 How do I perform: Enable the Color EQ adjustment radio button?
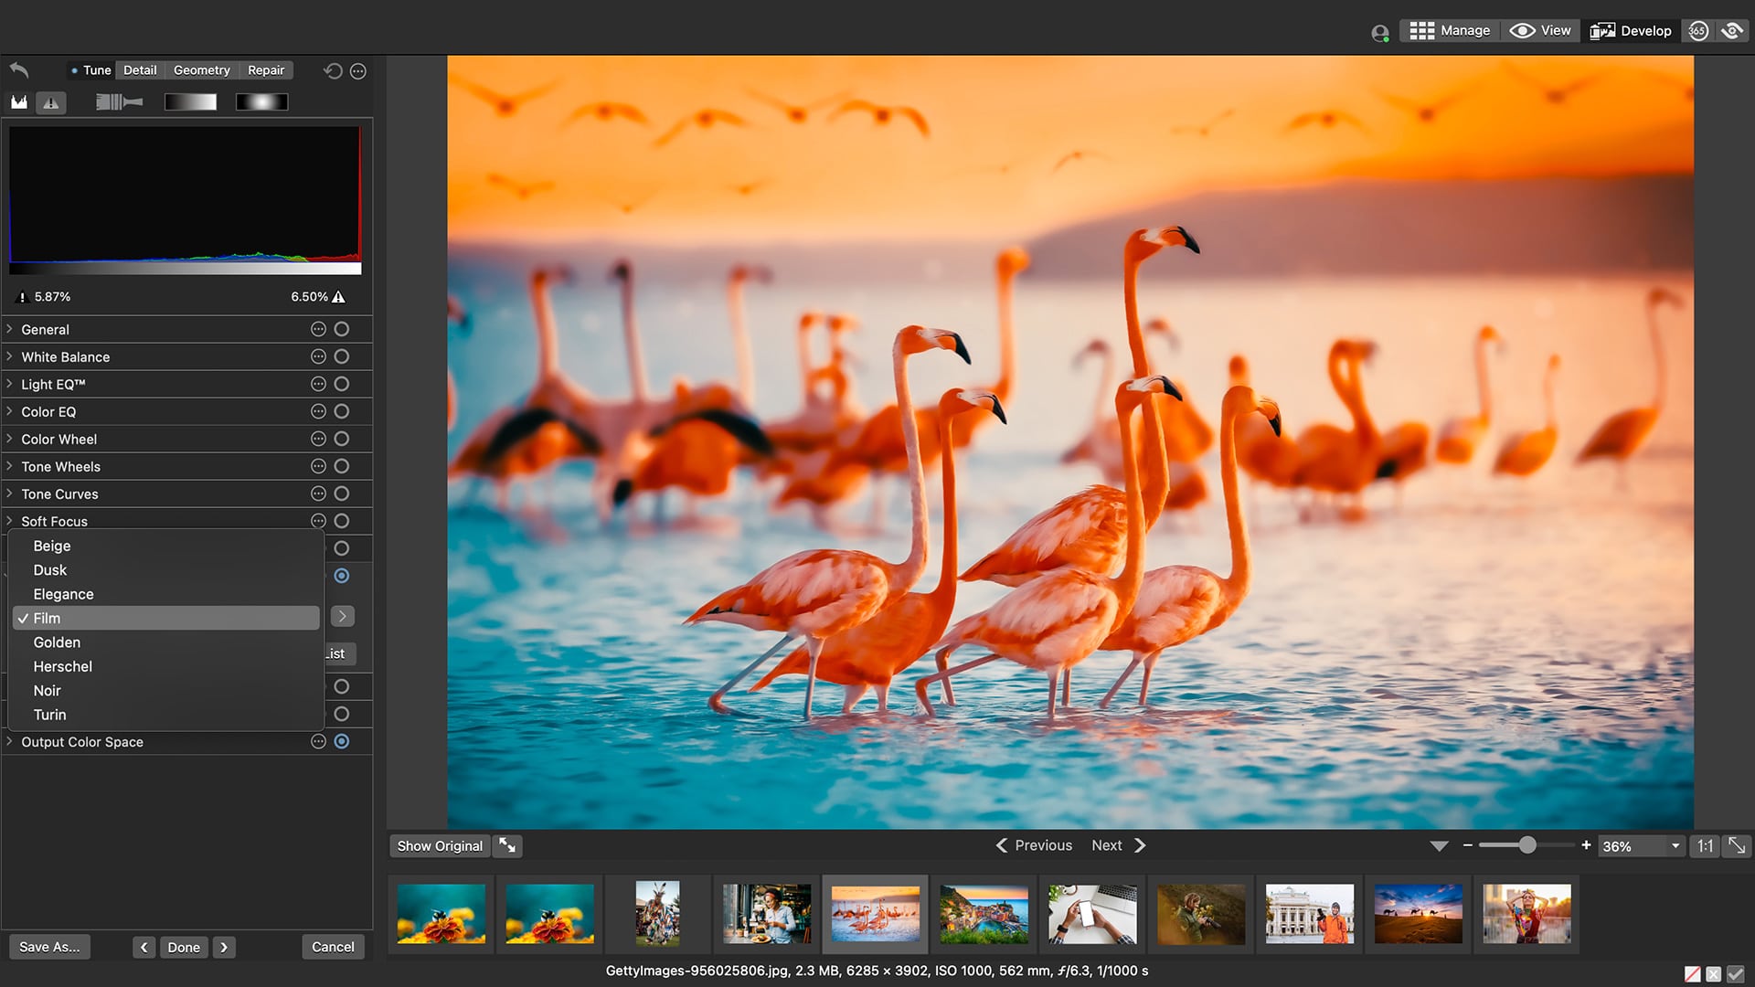(342, 411)
